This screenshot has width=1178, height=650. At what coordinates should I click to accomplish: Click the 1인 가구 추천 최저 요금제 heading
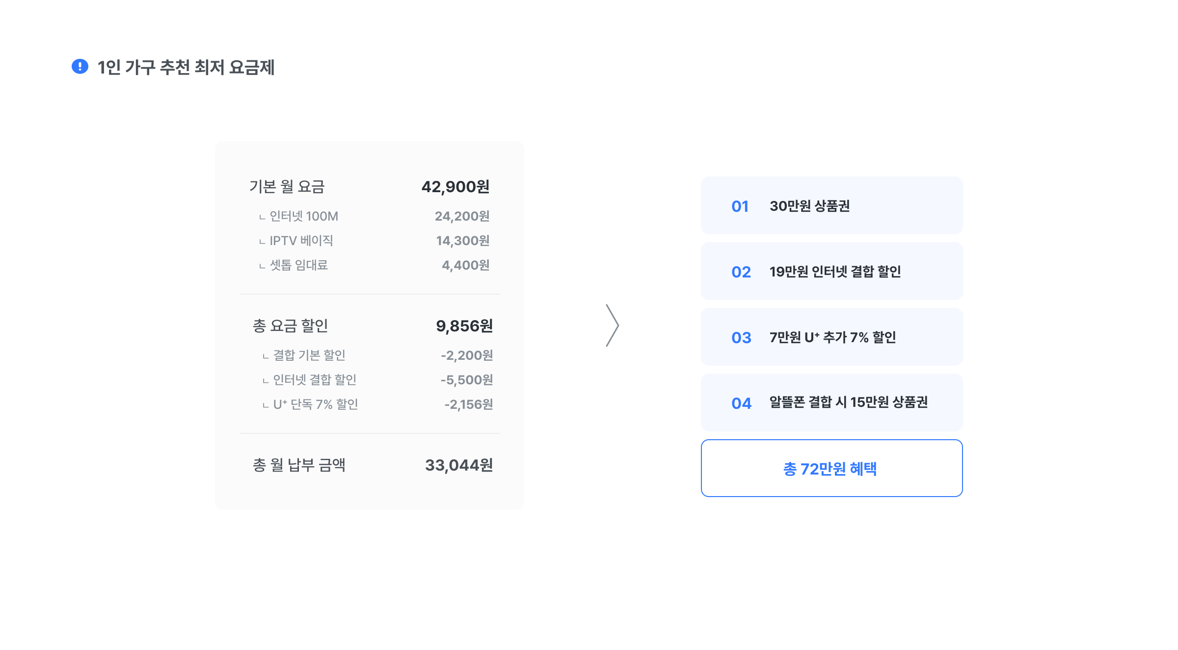pos(186,67)
